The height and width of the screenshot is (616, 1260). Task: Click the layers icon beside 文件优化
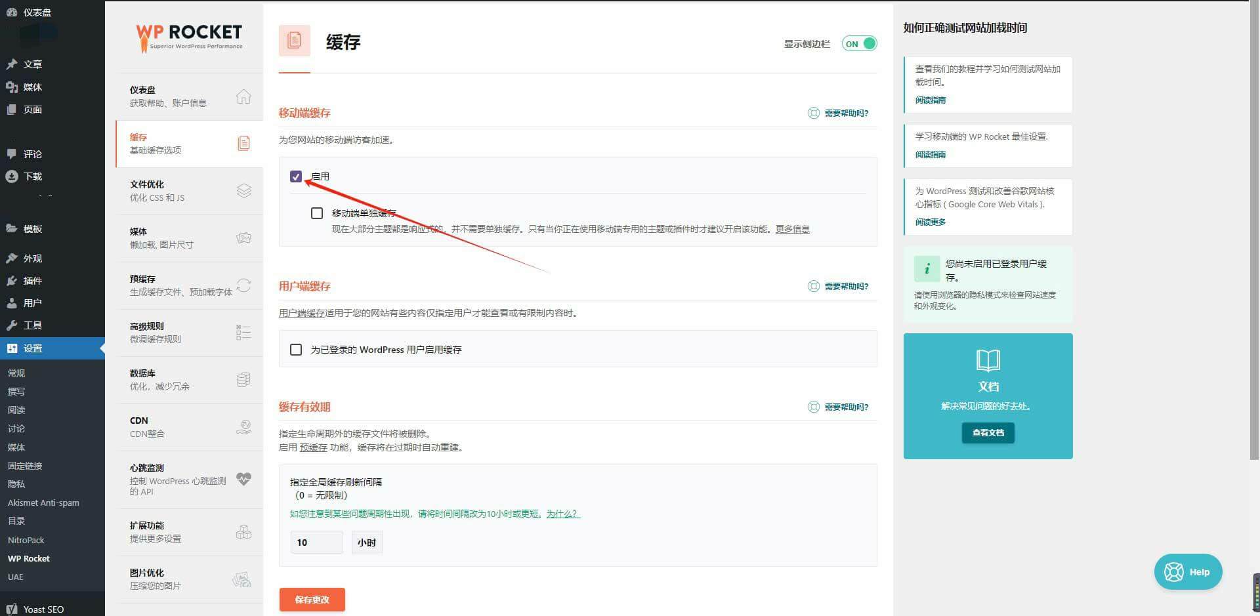click(244, 191)
